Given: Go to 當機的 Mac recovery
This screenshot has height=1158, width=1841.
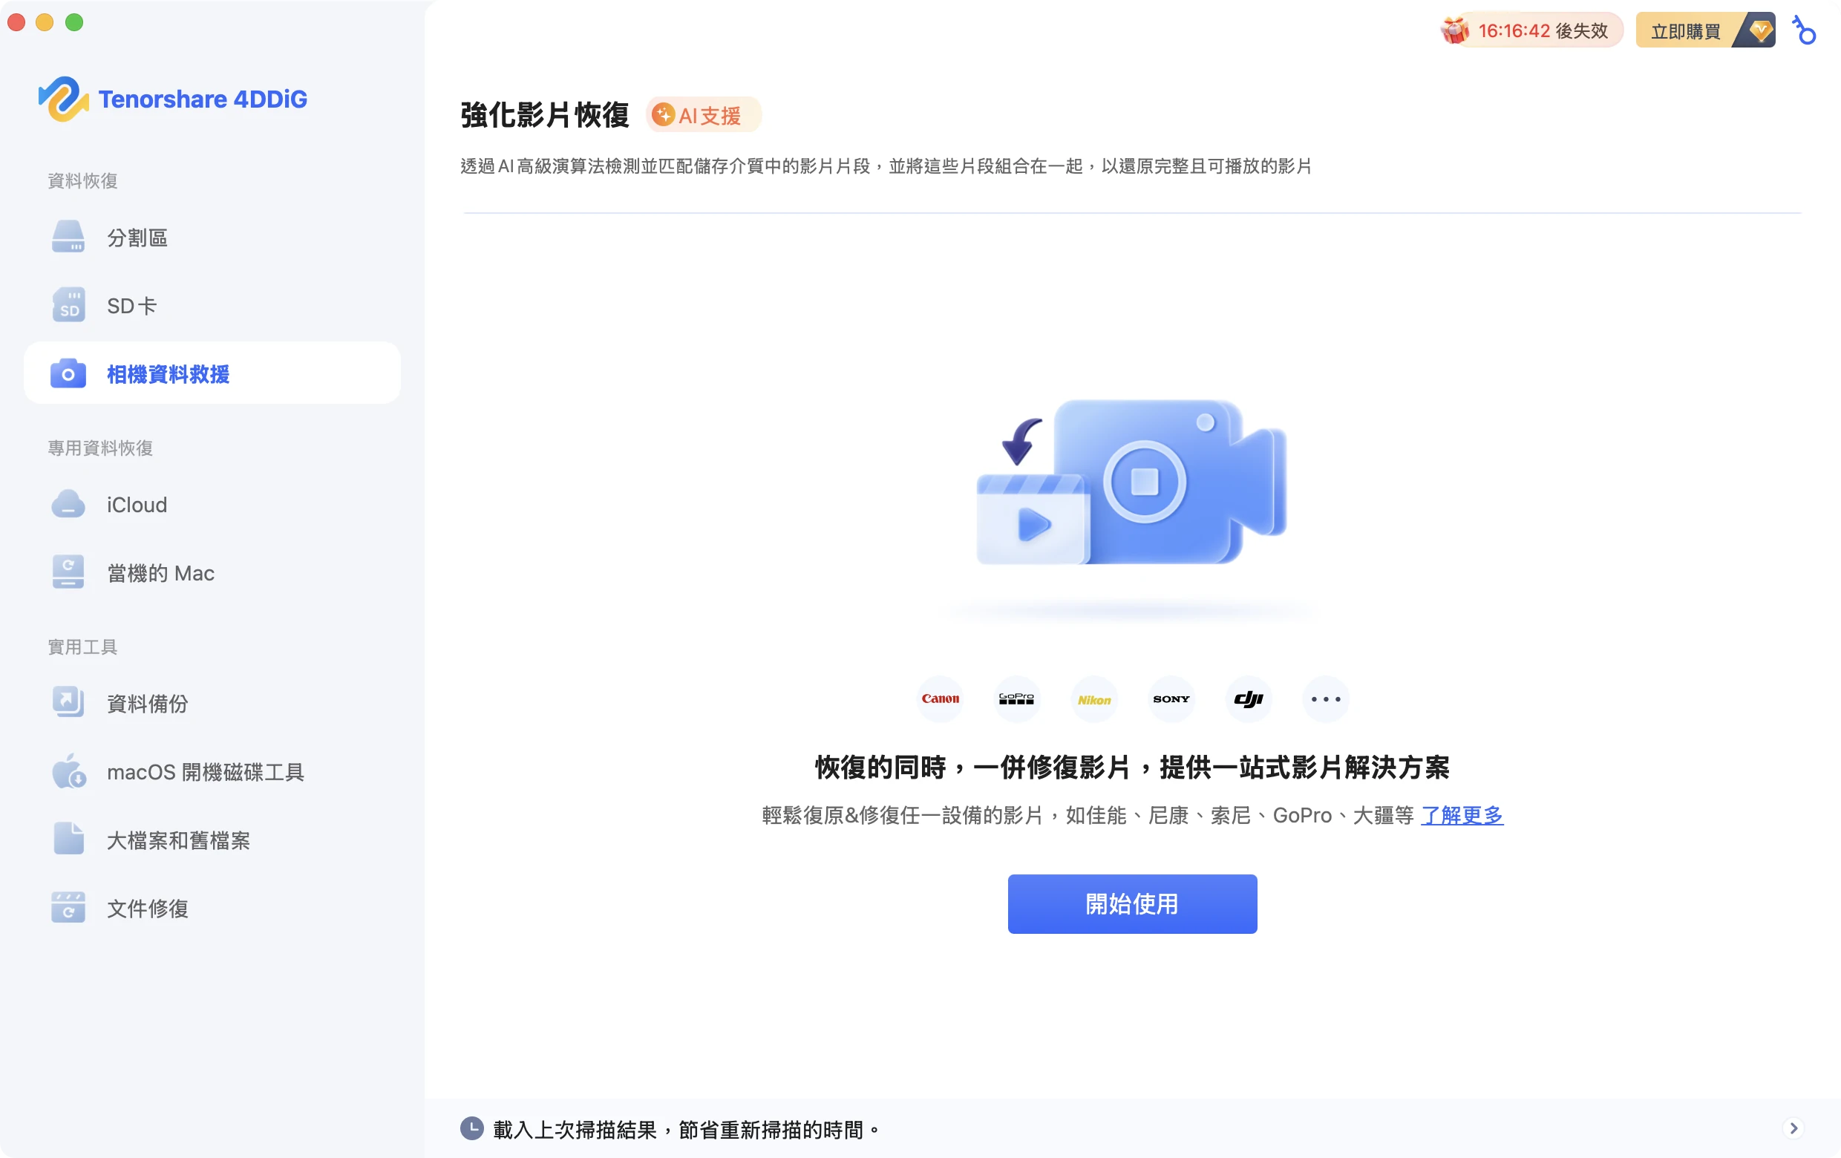Looking at the screenshot, I should 212,572.
